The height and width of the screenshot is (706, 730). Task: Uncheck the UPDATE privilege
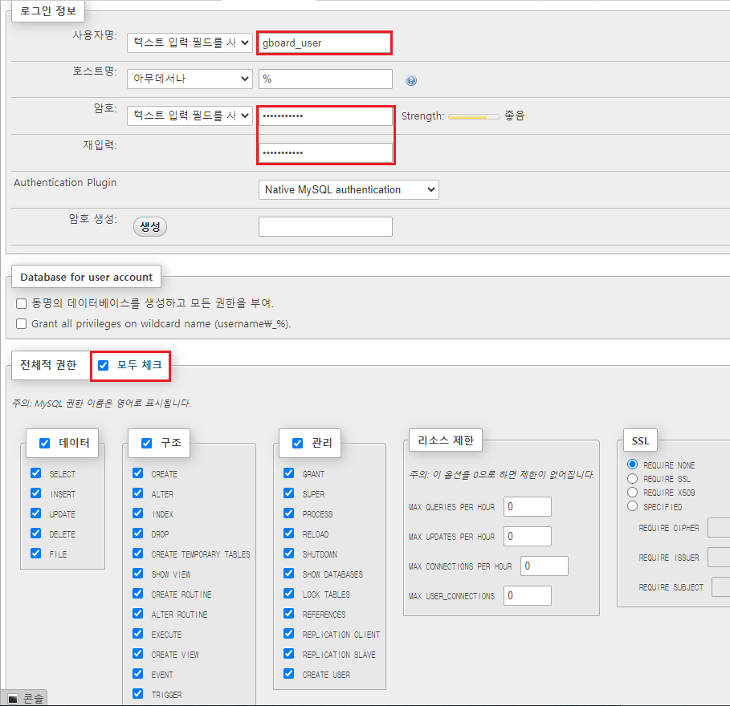[x=36, y=513]
